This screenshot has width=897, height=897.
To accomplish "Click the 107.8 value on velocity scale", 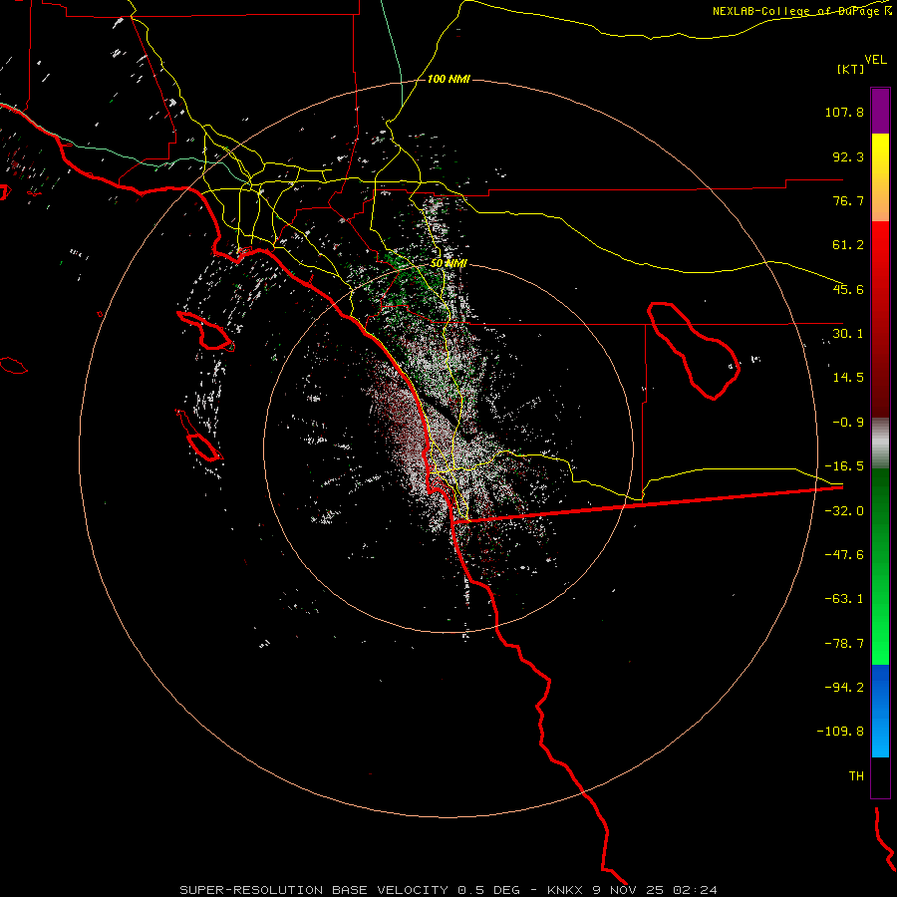I will (844, 112).
